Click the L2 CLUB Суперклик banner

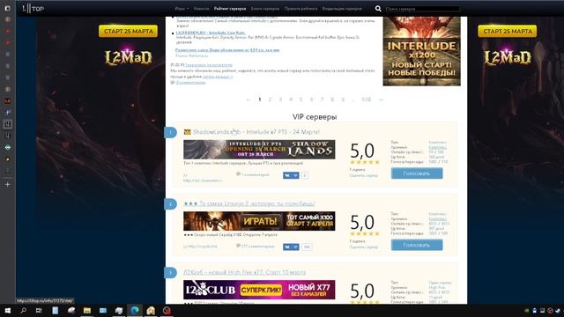[x=259, y=290]
